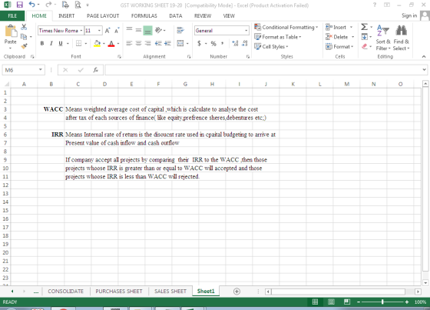This screenshot has height=310, width=430.
Task: Toggle Top Align vertical alignment
Action: (129, 30)
